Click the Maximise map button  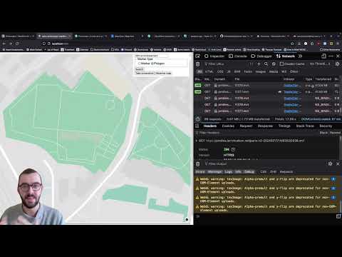[x=163, y=74]
